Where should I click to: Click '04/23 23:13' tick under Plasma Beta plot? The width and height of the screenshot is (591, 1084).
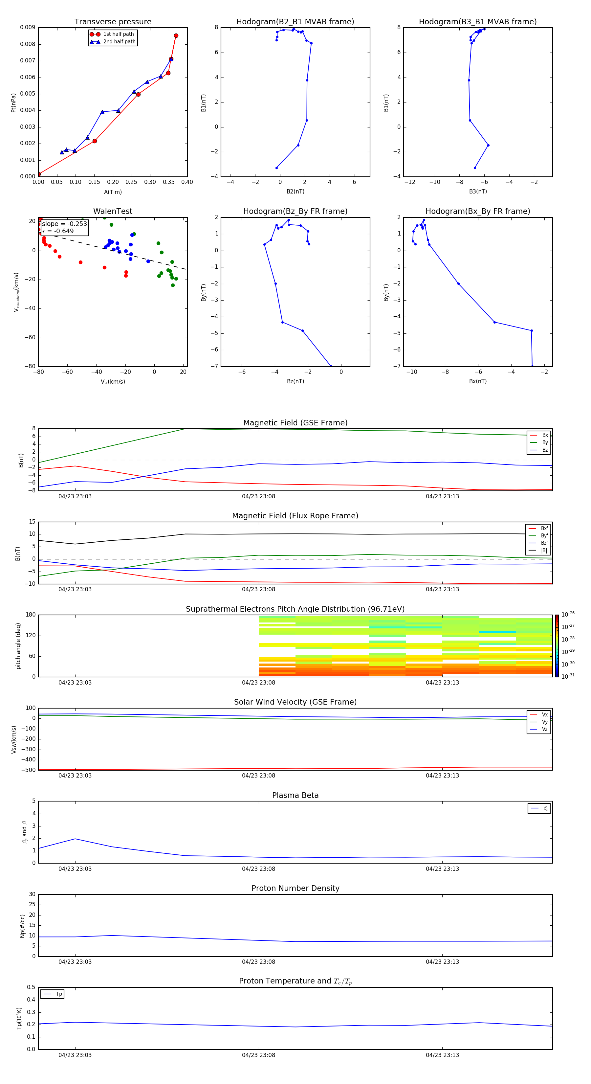click(443, 869)
